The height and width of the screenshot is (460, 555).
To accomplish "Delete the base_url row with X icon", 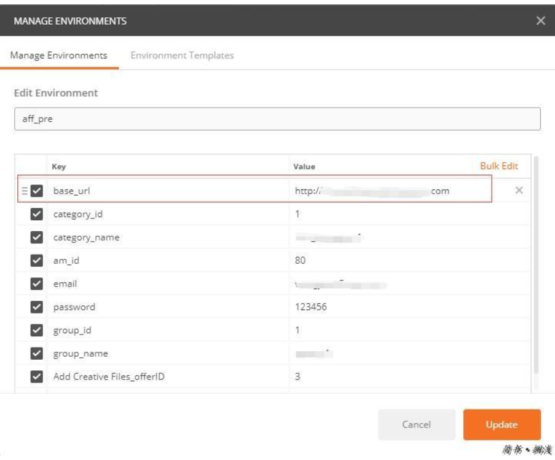I will coord(519,191).
